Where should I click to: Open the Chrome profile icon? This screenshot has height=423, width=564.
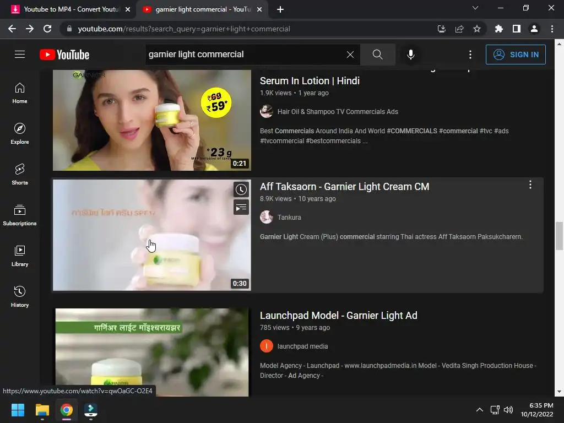[534, 29]
